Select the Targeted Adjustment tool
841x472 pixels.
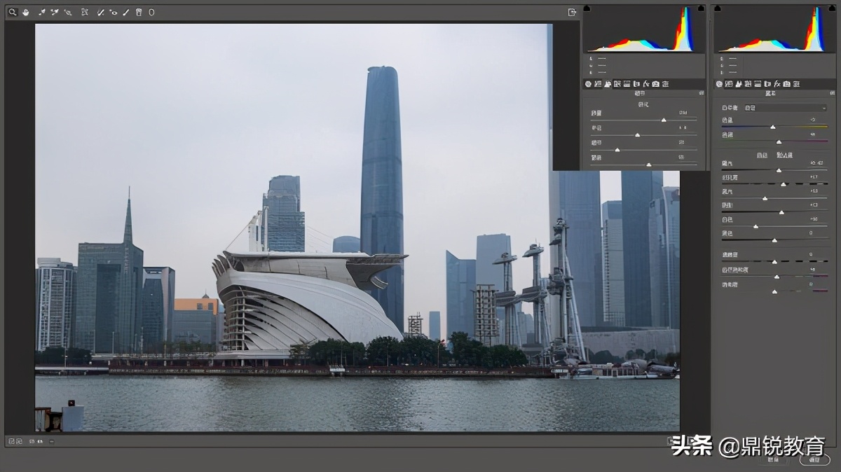(68, 12)
